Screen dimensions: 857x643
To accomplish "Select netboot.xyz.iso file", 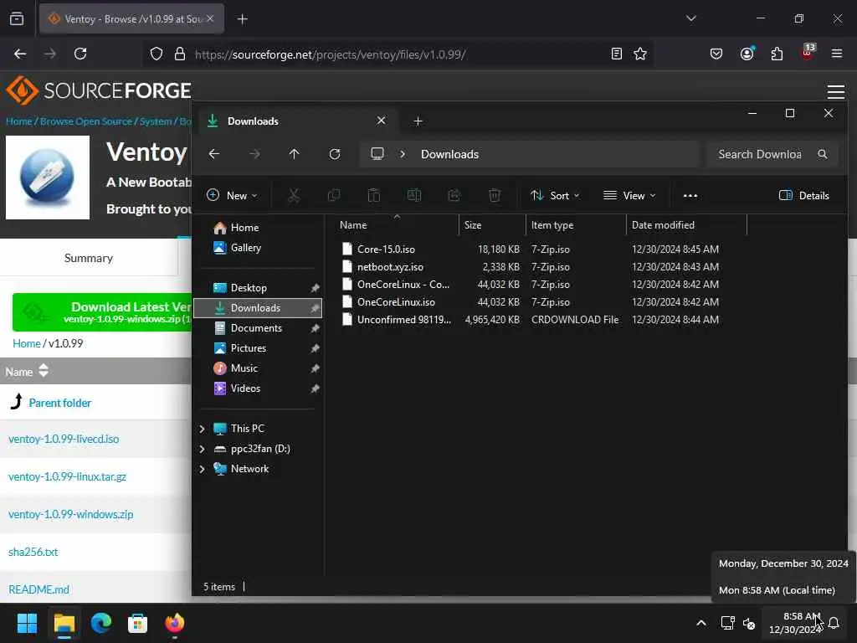I will click(x=390, y=267).
